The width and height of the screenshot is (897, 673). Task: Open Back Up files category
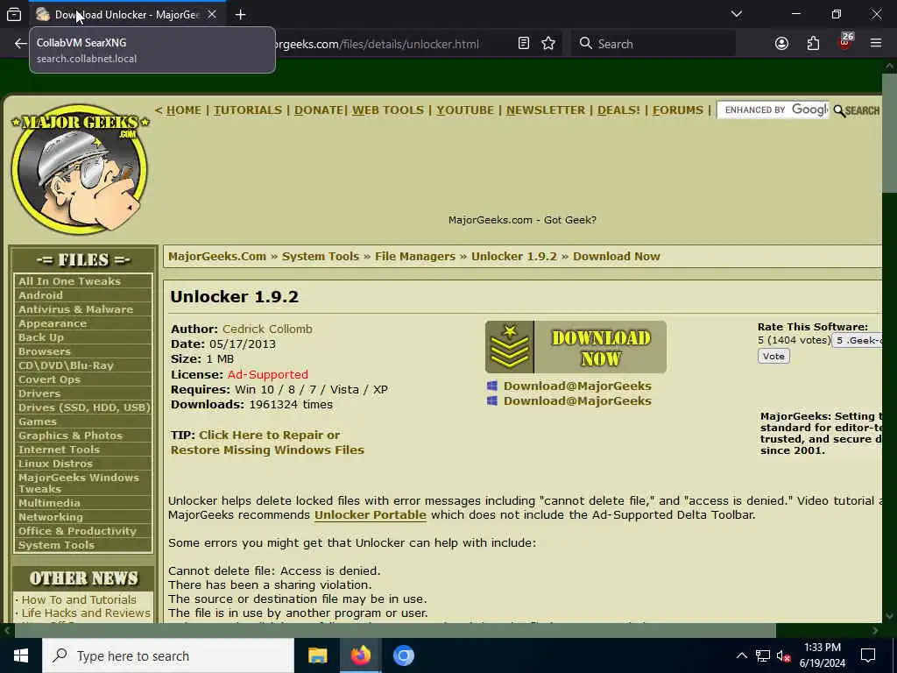pyautogui.click(x=40, y=337)
